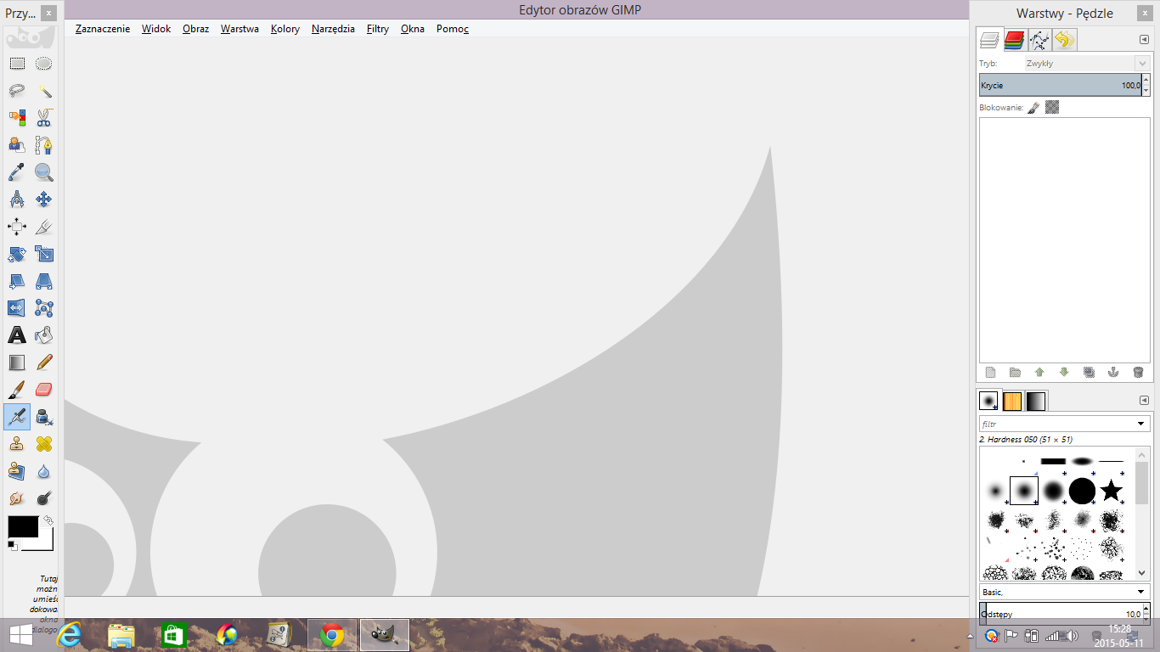Select the Rectangle Select tool
Image resolution: width=1160 pixels, height=652 pixels.
[17, 64]
